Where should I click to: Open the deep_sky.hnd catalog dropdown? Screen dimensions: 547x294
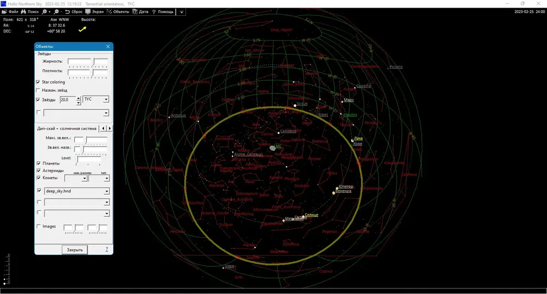[x=77, y=191]
